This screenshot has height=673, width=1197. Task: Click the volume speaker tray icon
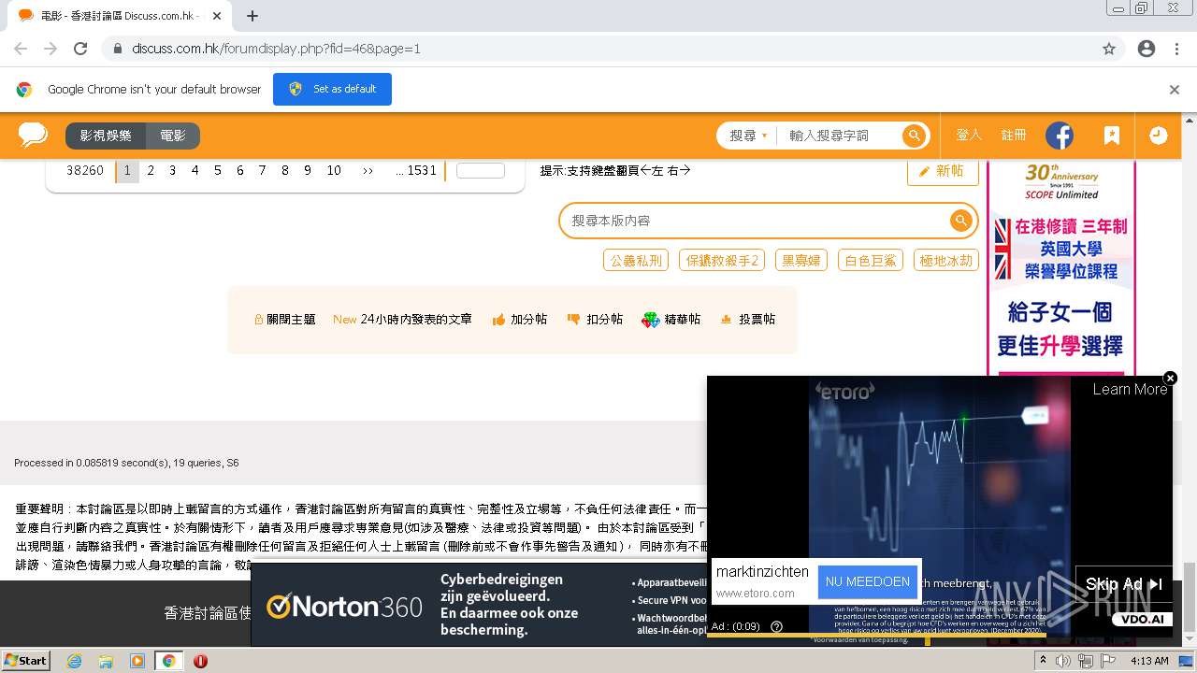pyautogui.click(x=1063, y=661)
